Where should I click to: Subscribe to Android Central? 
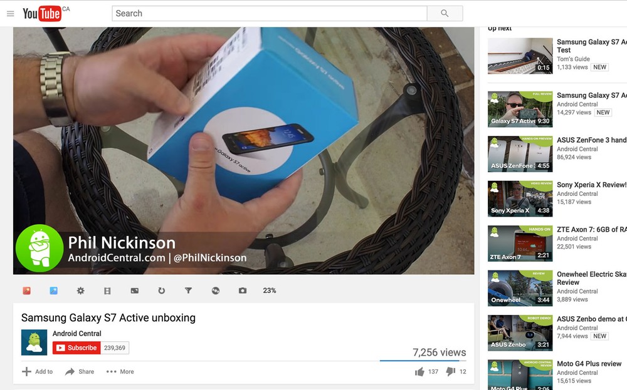tap(76, 347)
